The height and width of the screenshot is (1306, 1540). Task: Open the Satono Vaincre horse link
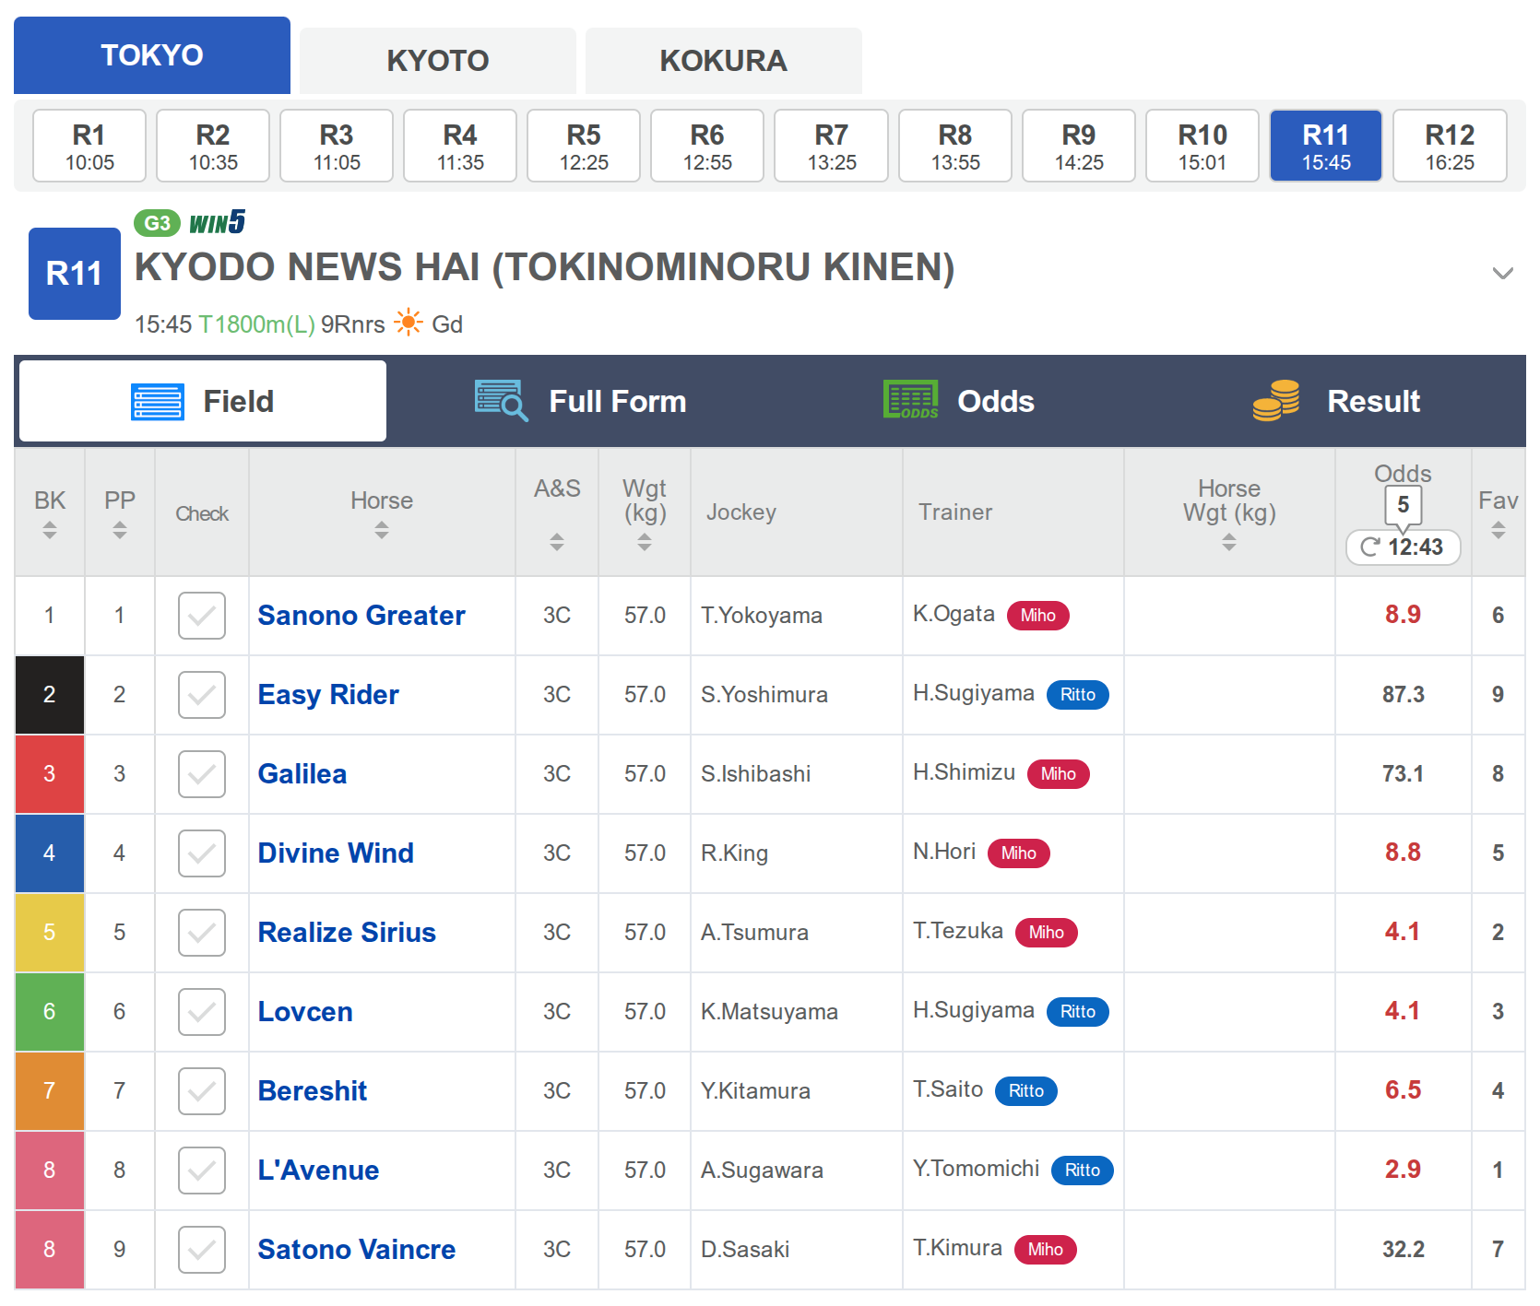[x=357, y=1250]
